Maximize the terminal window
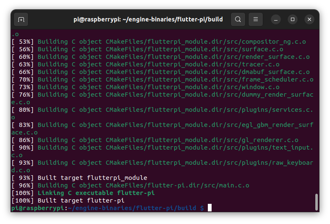The height and width of the screenshot is (224, 330). coord(293,19)
